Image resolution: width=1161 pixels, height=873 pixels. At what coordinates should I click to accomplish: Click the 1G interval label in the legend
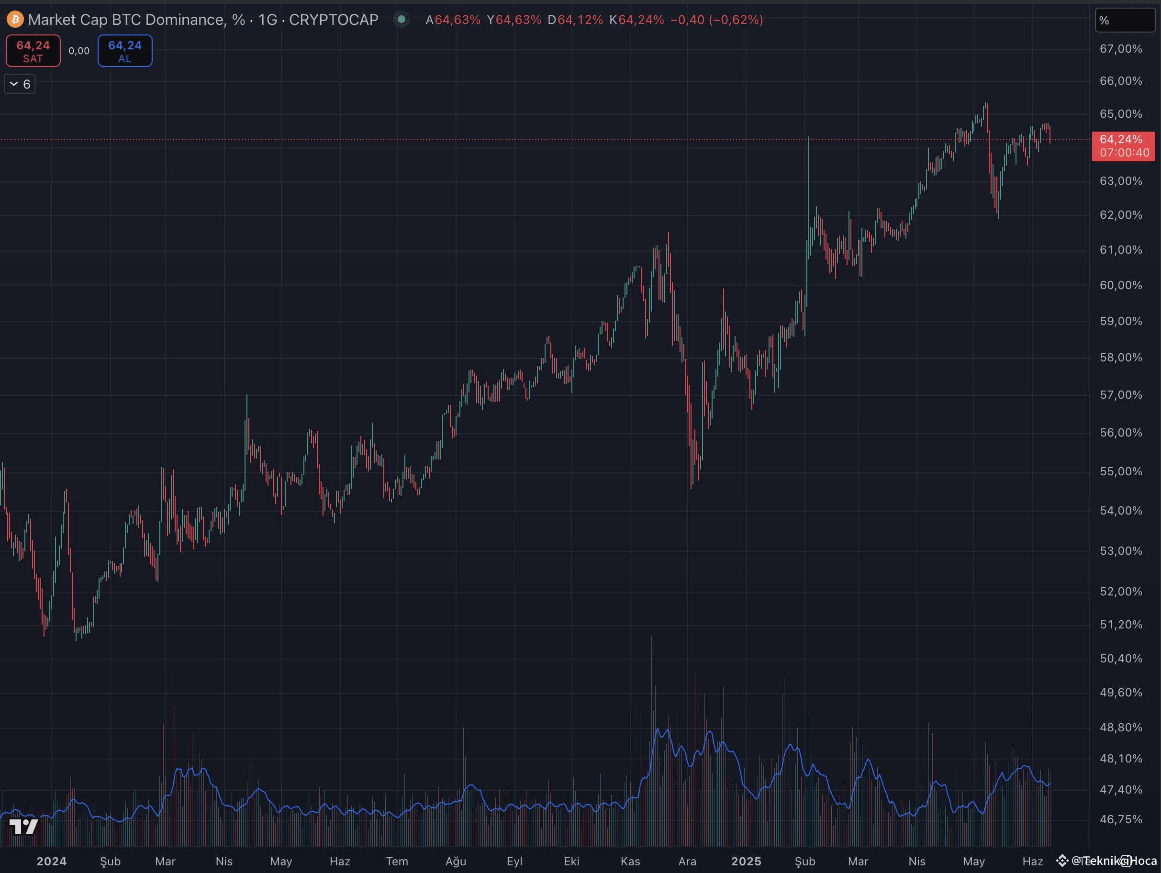point(268,20)
